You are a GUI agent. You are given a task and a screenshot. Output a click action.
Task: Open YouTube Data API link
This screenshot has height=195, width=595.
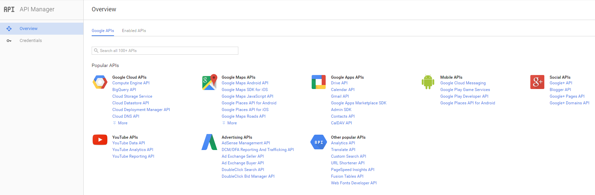click(129, 143)
